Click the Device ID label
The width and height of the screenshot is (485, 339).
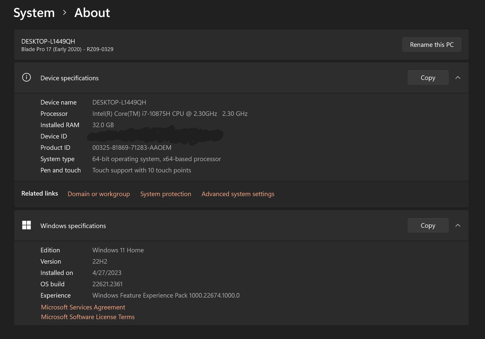tap(54, 136)
